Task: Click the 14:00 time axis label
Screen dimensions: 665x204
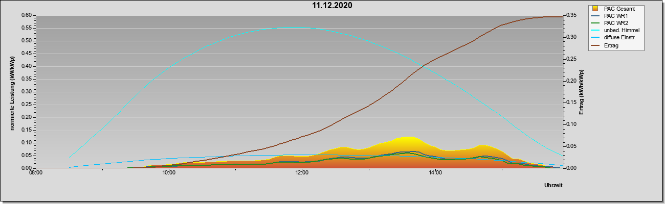Action: 435,173
